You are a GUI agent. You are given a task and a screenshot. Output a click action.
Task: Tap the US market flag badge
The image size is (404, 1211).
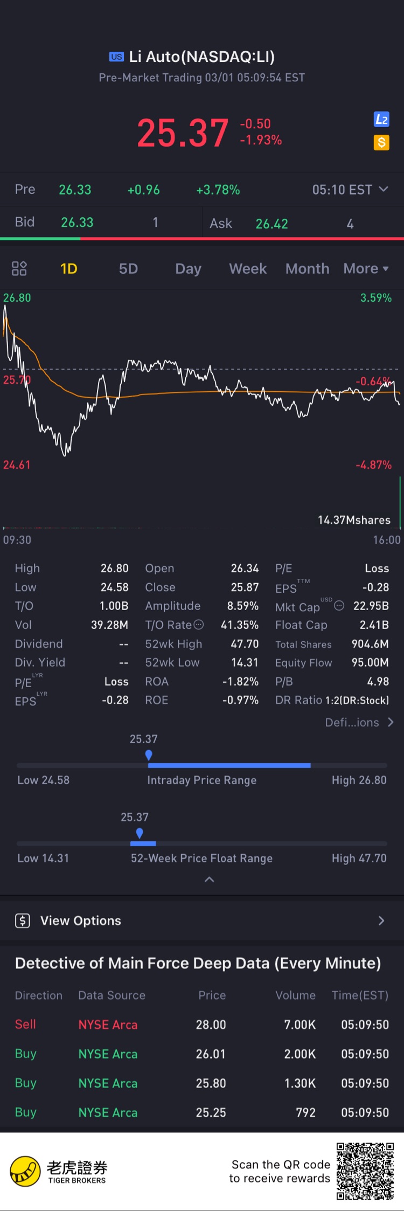pos(116,57)
